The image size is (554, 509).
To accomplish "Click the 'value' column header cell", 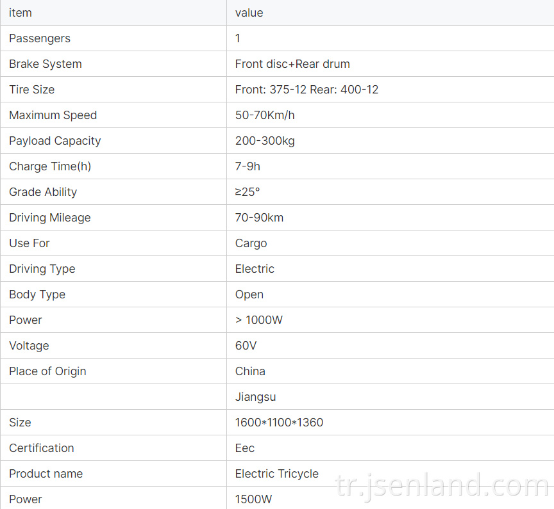I will click(390, 13).
